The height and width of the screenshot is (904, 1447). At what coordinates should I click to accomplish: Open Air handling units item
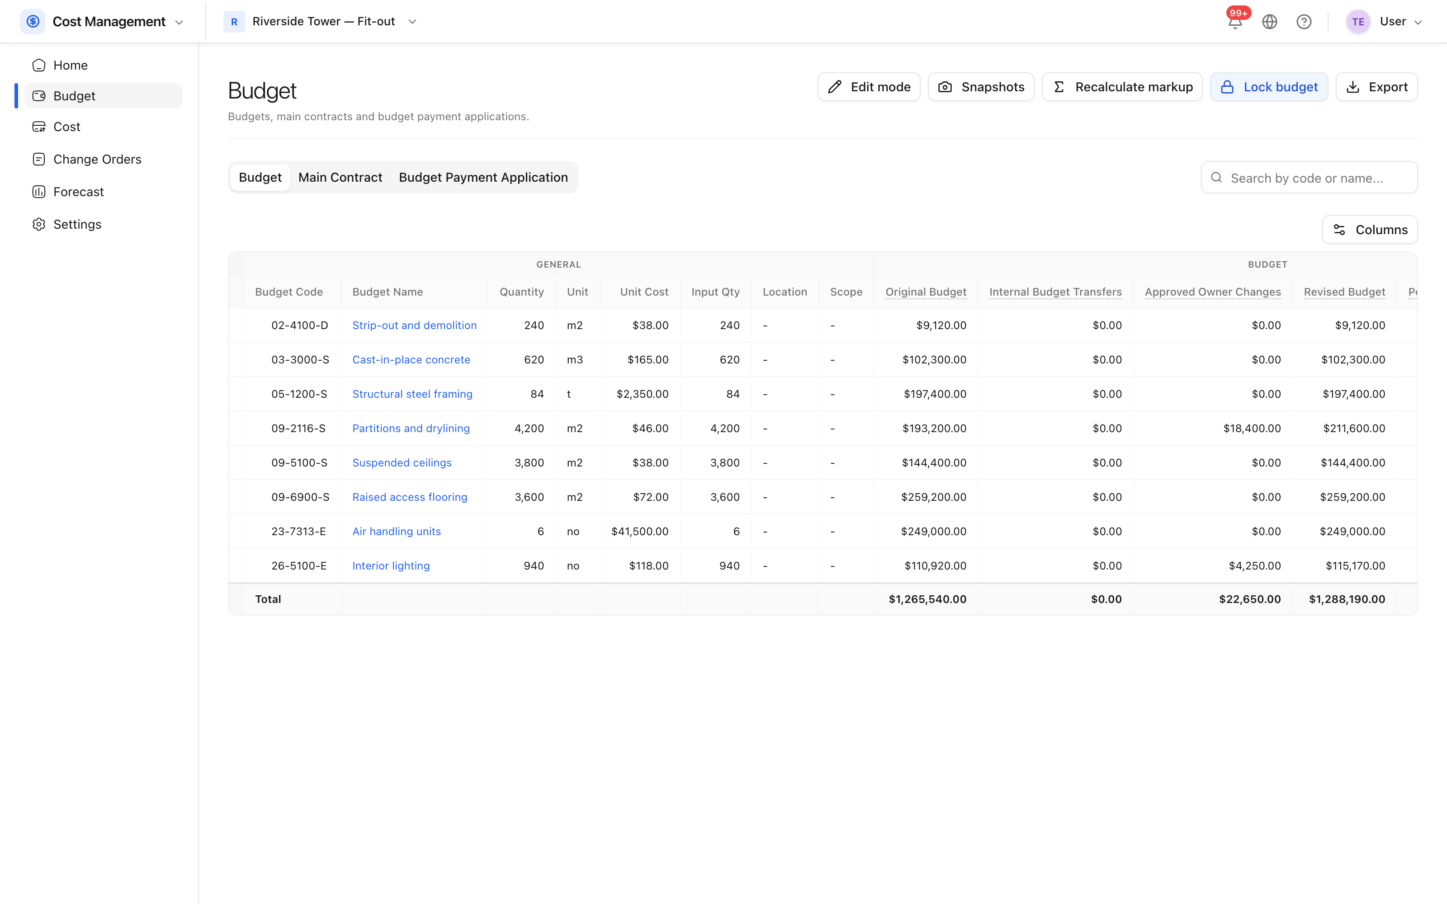click(397, 532)
